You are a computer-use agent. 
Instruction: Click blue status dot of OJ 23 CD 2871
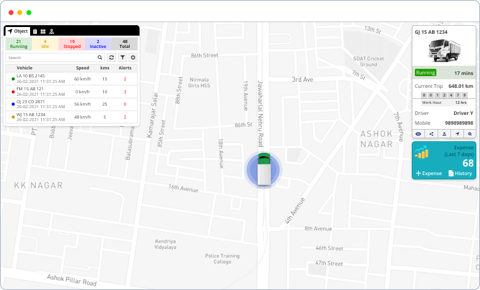click(x=13, y=104)
